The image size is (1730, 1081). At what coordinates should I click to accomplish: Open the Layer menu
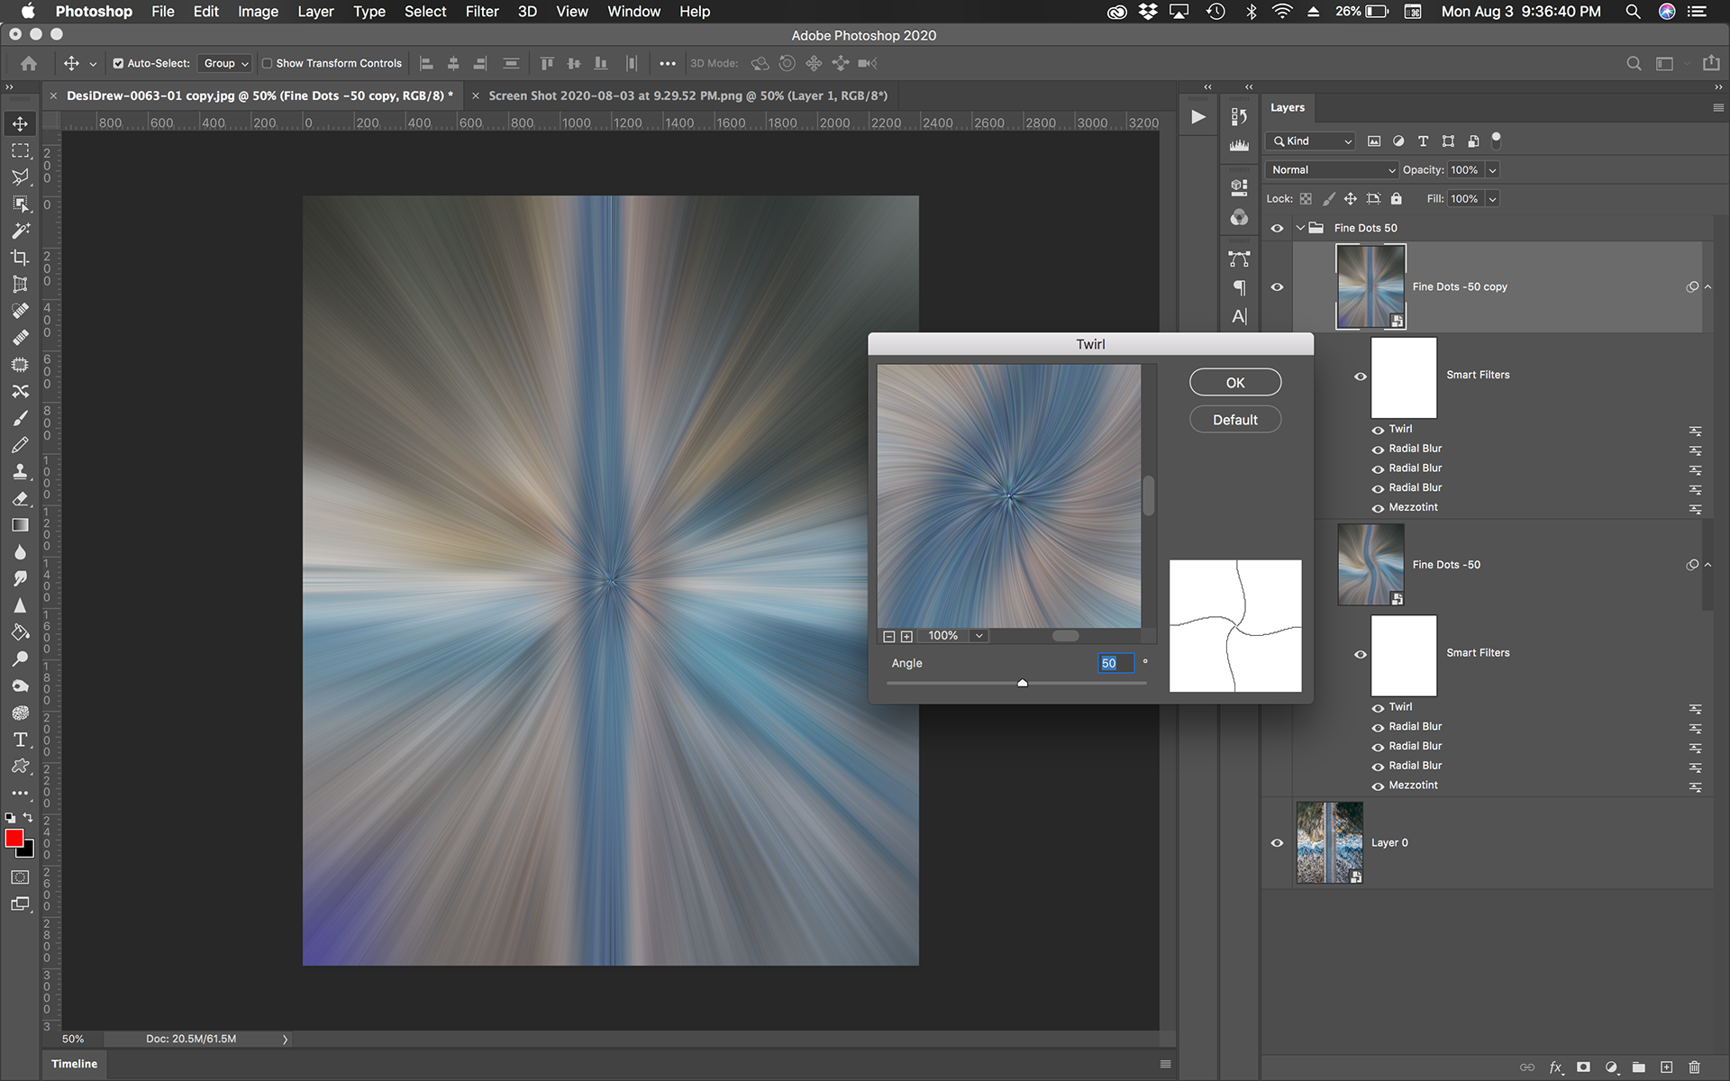tap(315, 12)
